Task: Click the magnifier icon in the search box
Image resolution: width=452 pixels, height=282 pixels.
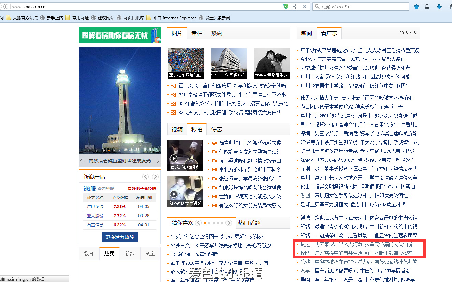Action: [317, 6]
